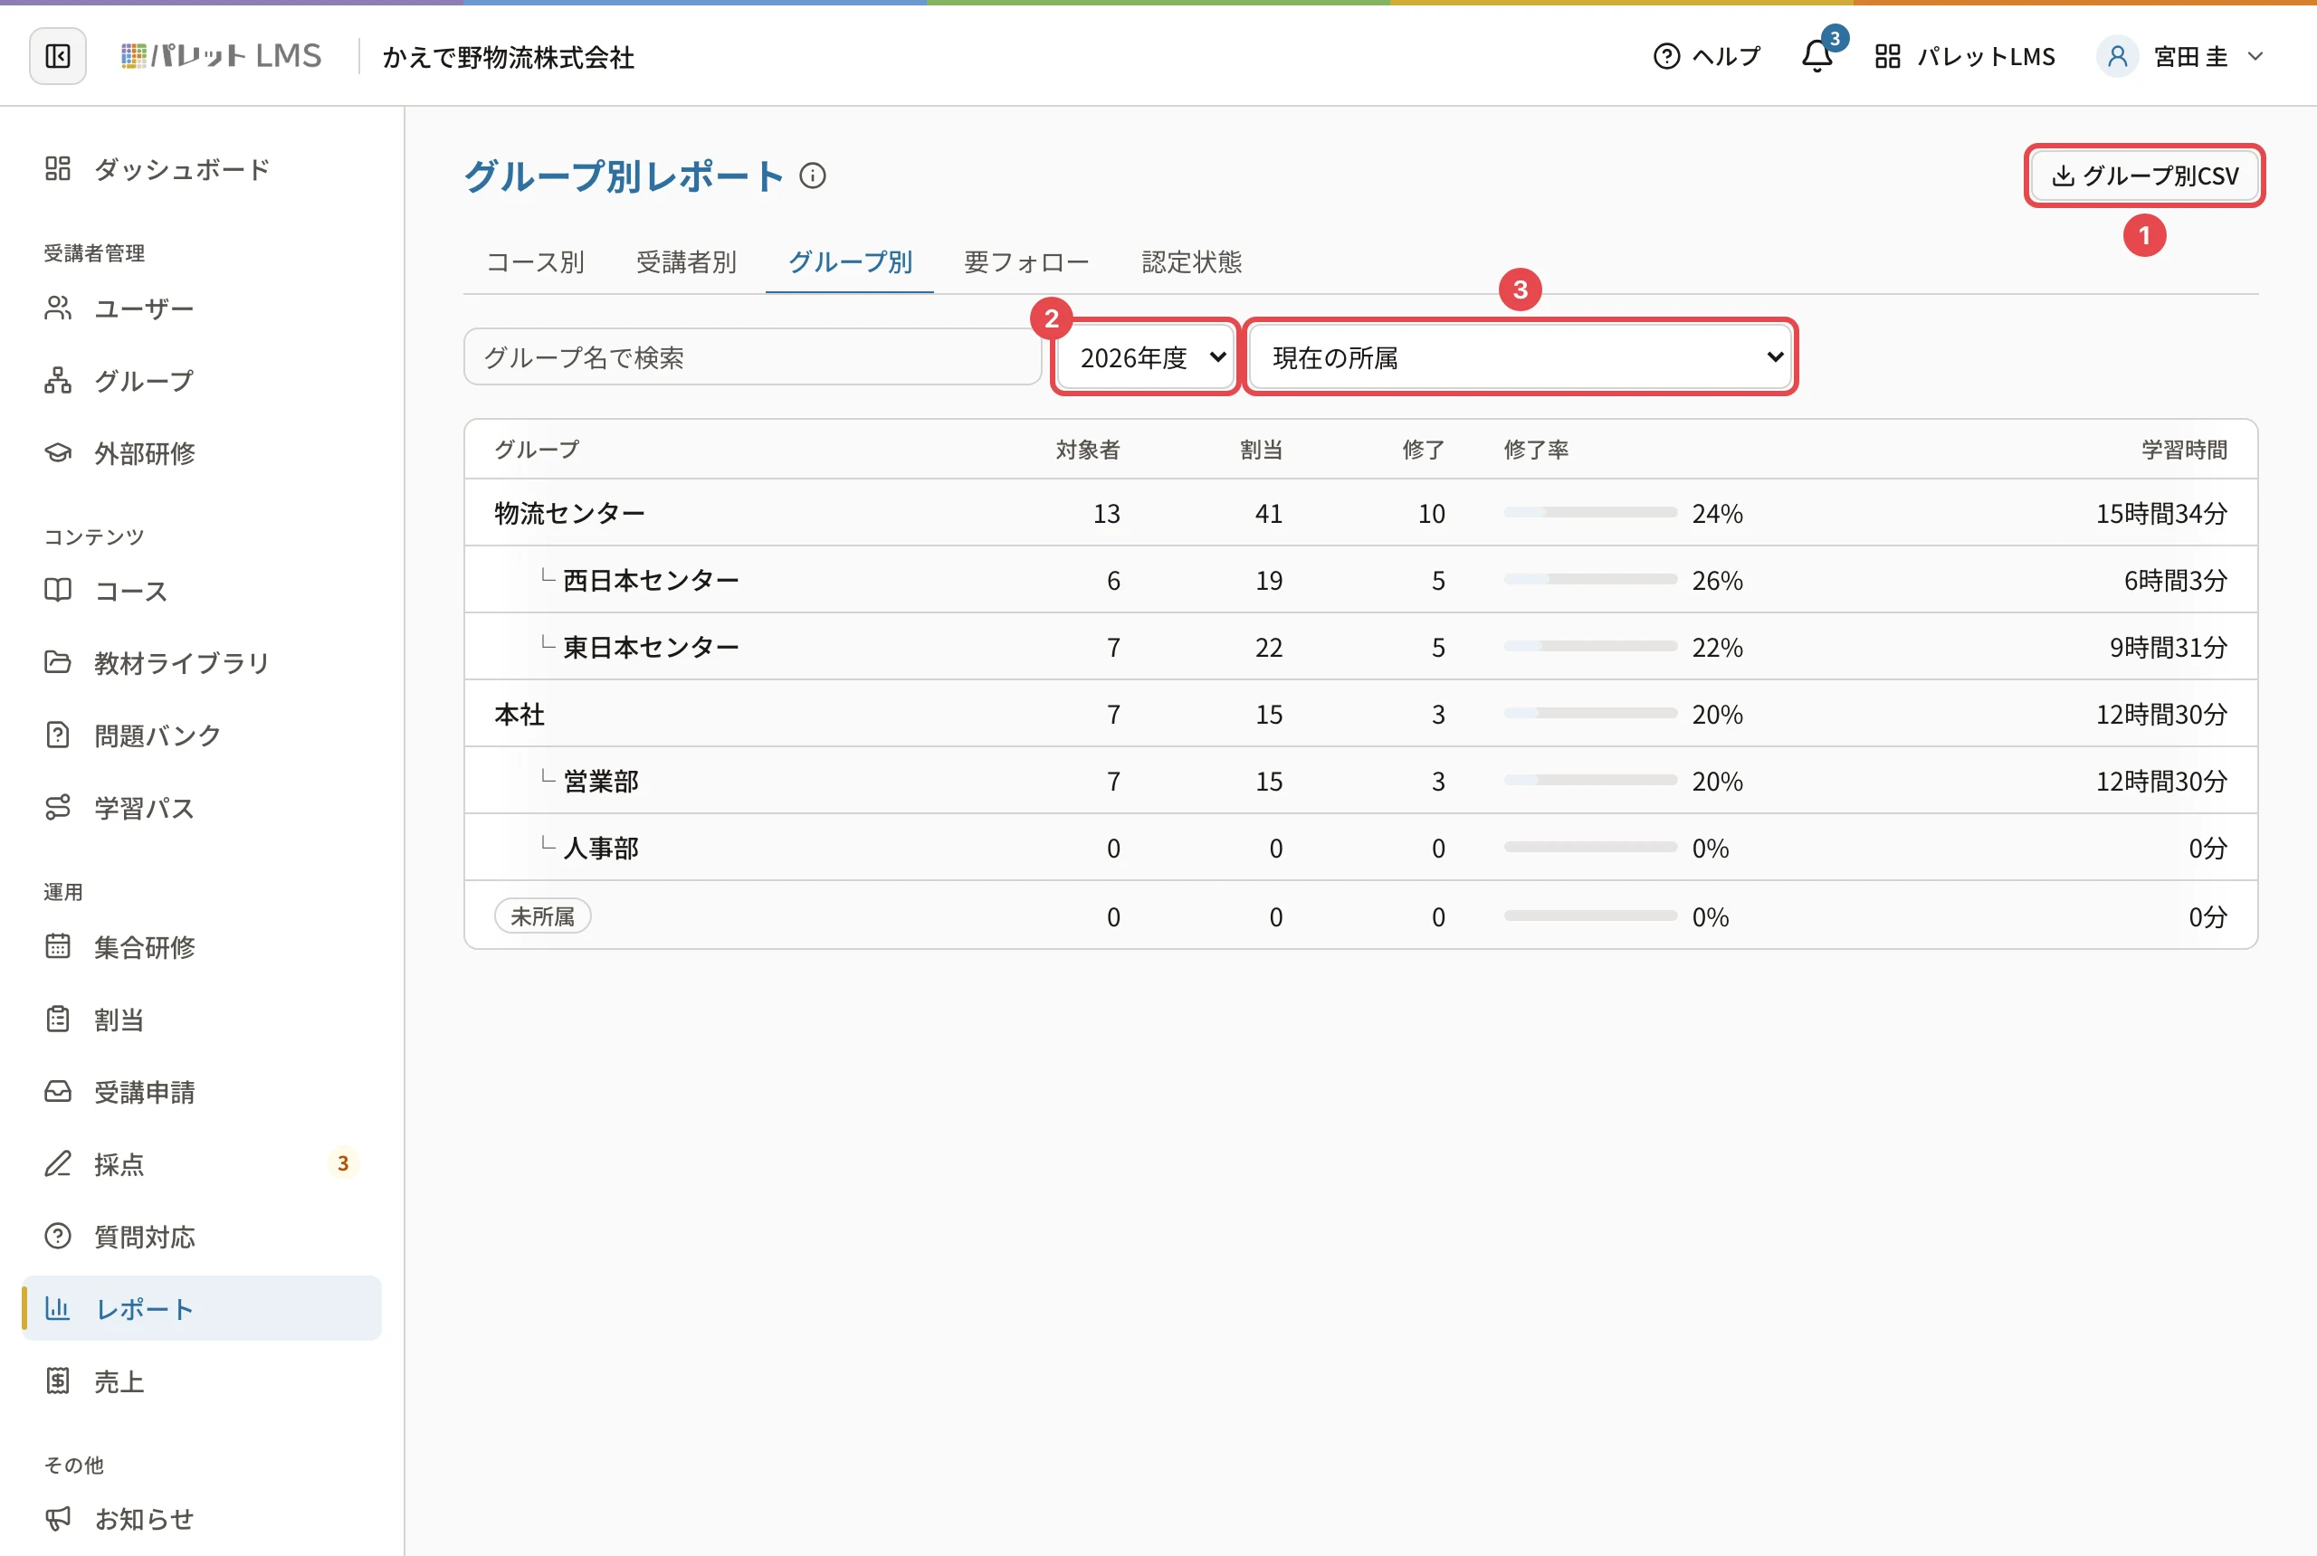Viewport: 2317px width, 1556px height.
Task: Open 学習パス in the sidebar
Action: tap(202, 808)
